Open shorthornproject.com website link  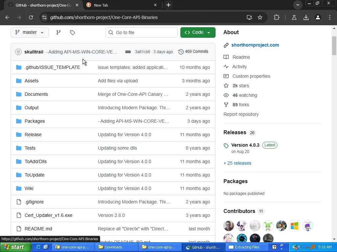click(x=255, y=45)
